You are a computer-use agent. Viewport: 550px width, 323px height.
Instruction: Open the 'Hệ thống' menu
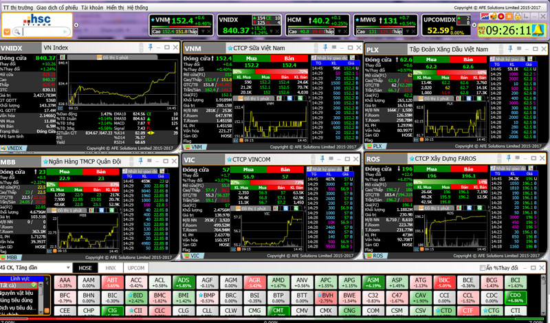pyautogui.click(x=137, y=8)
